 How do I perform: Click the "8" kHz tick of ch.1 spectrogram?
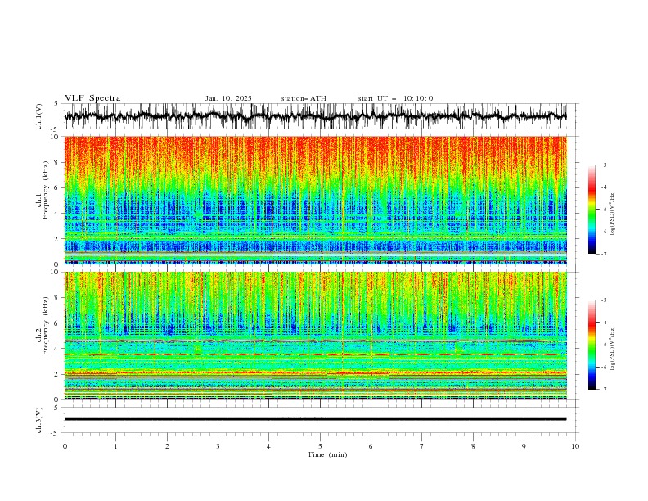point(57,162)
